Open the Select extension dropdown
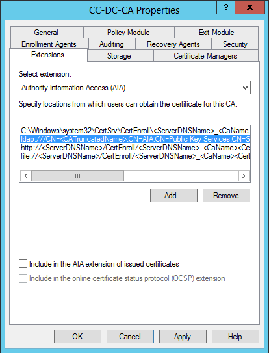Screen dimensions: 269x353 [134, 88]
